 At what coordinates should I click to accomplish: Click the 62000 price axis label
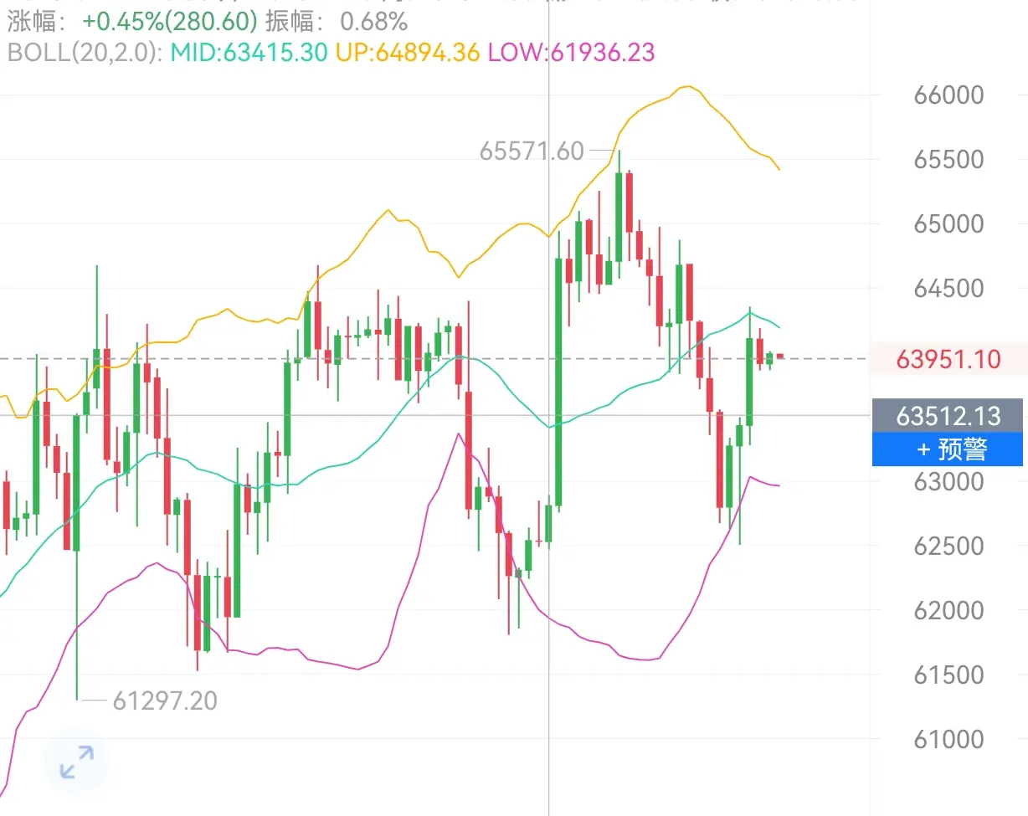click(x=948, y=610)
